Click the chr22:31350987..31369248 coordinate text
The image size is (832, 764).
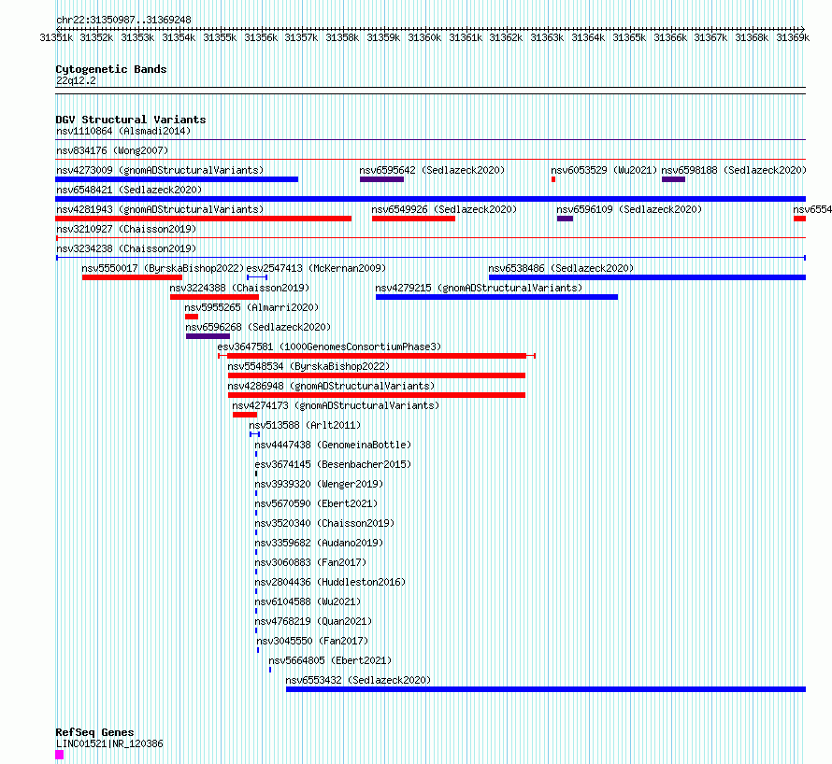pos(123,20)
